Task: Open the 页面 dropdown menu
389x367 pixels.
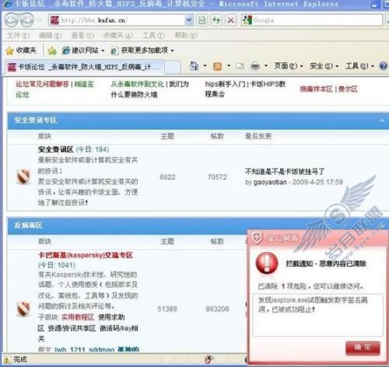Action: pyautogui.click(x=289, y=66)
